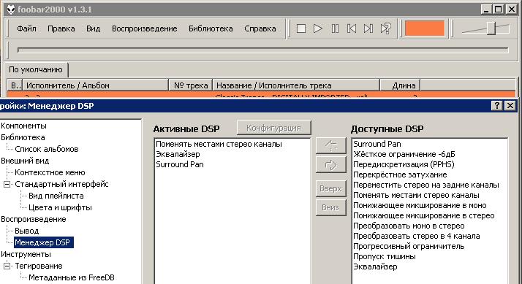
Task: Open the Файл menu
Action: 26,28
